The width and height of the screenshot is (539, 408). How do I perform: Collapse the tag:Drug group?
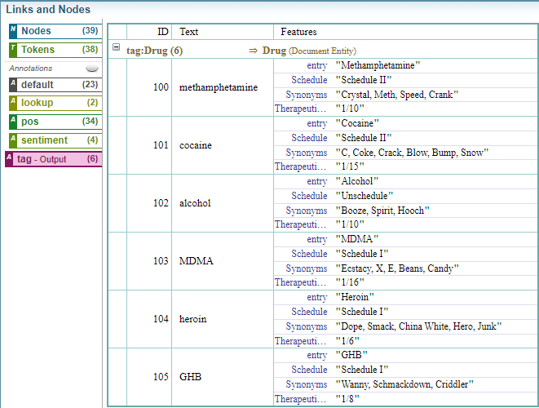pos(116,49)
